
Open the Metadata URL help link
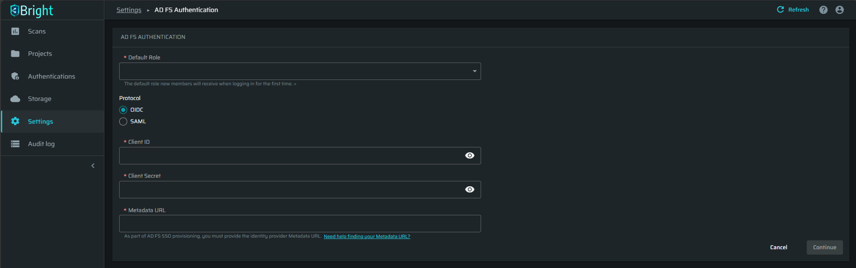tap(367, 236)
